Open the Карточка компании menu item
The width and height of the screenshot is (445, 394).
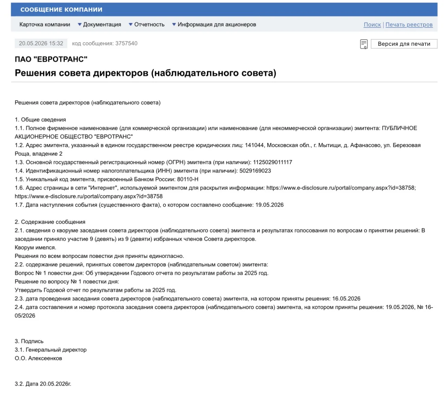(45, 25)
